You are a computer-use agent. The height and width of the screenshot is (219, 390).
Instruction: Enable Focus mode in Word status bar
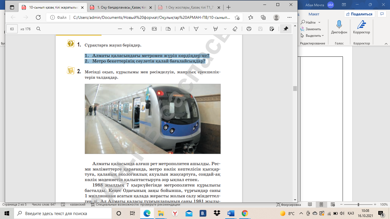click(x=288, y=204)
